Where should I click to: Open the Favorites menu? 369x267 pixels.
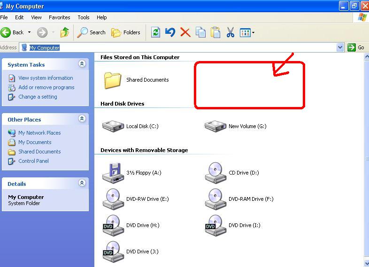(60, 17)
